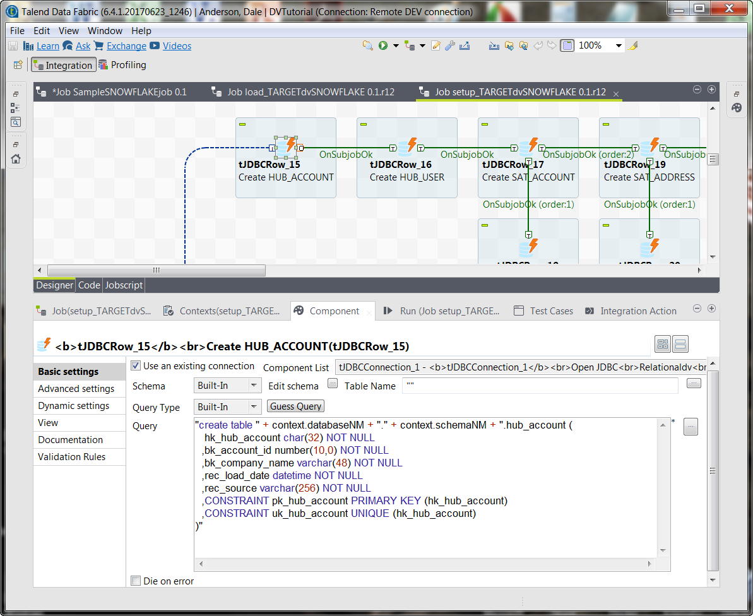Click into the Table Name input field
The height and width of the screenshot is (616, 753).
[x=540, y=386]
